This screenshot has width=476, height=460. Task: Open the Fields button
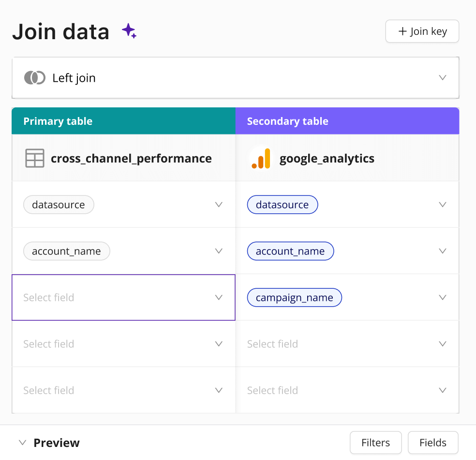pos(432,443)
